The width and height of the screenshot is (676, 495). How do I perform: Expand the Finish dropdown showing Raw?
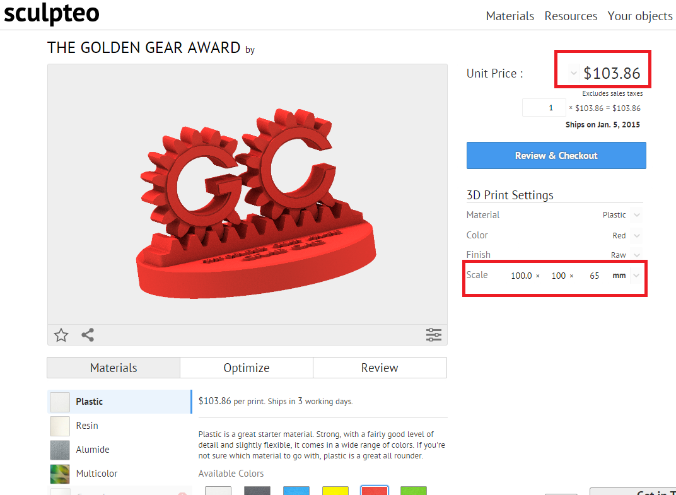(x=637, y=255)
